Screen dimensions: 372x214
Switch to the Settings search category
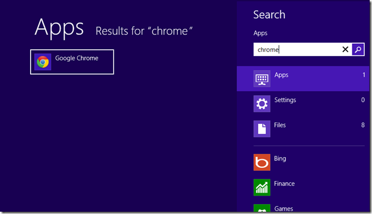(x=285, y=100)
